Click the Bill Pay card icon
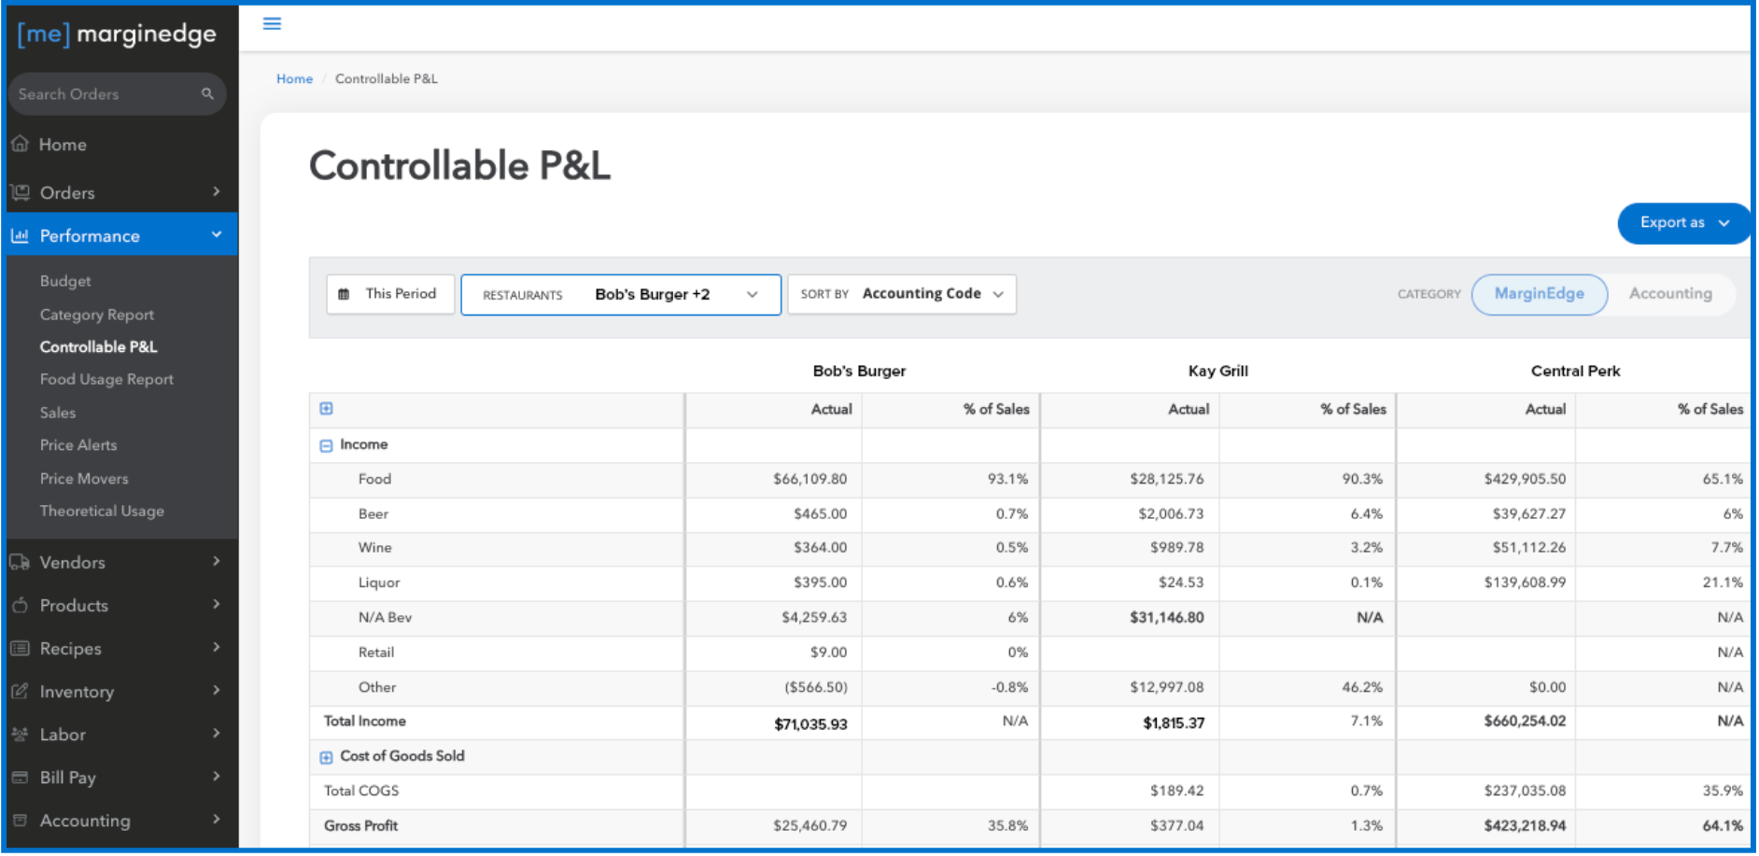The image size is (1759, 856). click(20, 777)
